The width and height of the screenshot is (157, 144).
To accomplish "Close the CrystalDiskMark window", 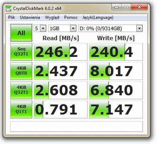I will coord(139,7).
